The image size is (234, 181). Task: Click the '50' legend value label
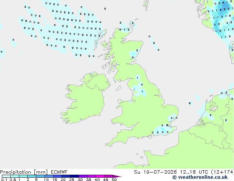point(114,180)
